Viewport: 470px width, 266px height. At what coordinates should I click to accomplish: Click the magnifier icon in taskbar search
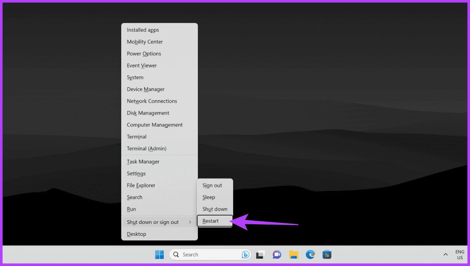point(176,255)
